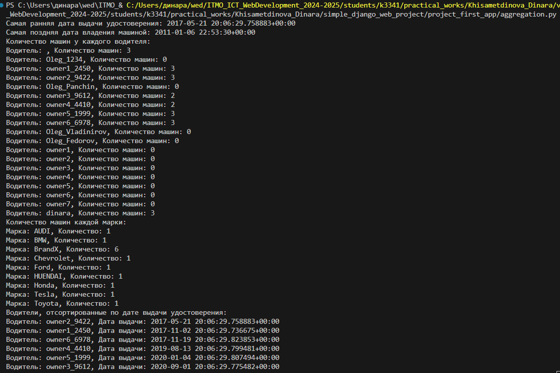560x373 pixels.
Task: Click the owner4_4410 car count line
Action: [x=90, y=104]
